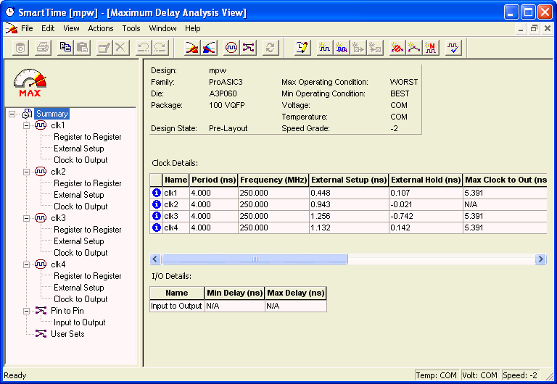Image resolution: width=557 pixels, height=384 pixels.
Task: Collapse the clk4 tree node
Action: [26, 264]
